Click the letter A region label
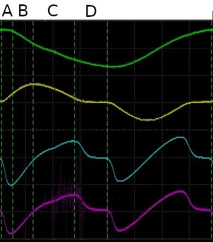The width and height of the screenshot is (213, 242). (x=7, y=11)
